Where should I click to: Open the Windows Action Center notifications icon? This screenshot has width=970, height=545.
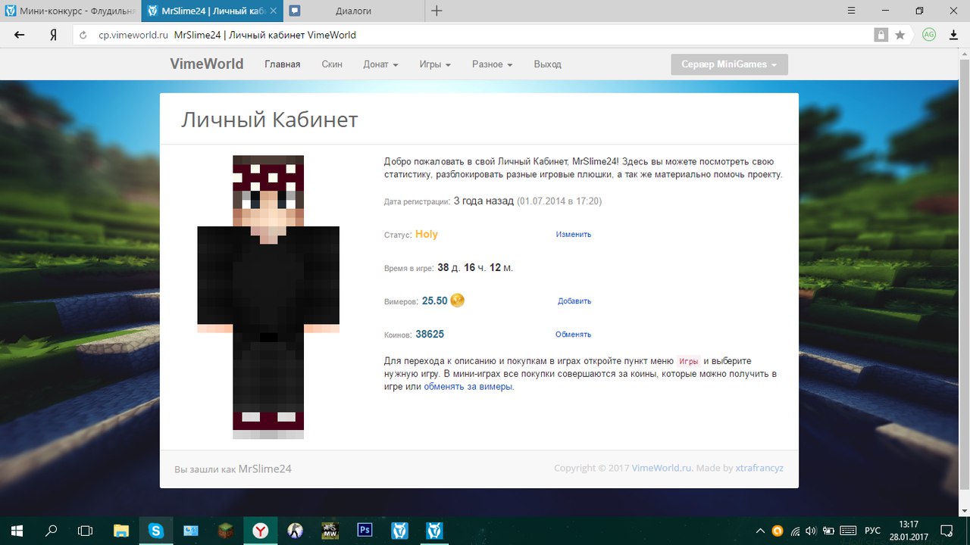[946, 531]
